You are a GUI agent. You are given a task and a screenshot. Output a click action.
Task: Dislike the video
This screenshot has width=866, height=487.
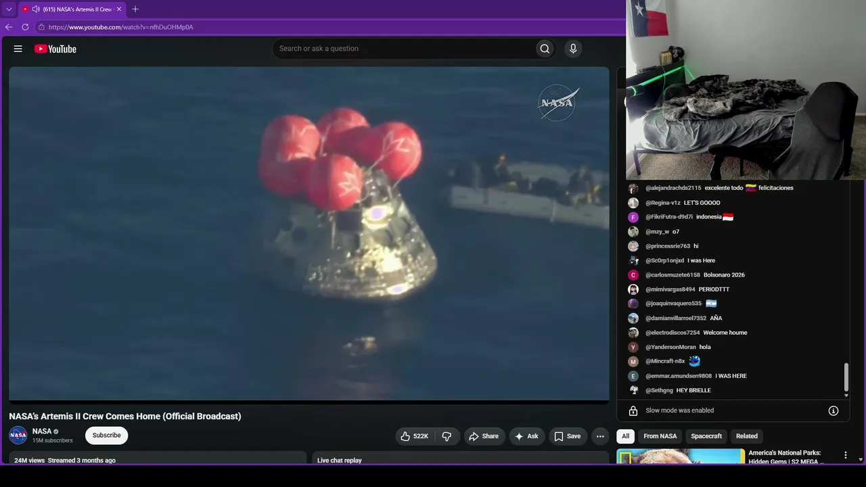447,436
